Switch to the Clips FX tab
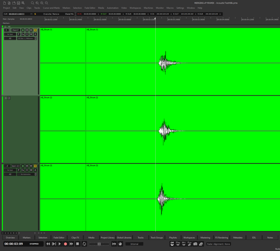Viewport: 280px width, 251px height. click(75, 238)
